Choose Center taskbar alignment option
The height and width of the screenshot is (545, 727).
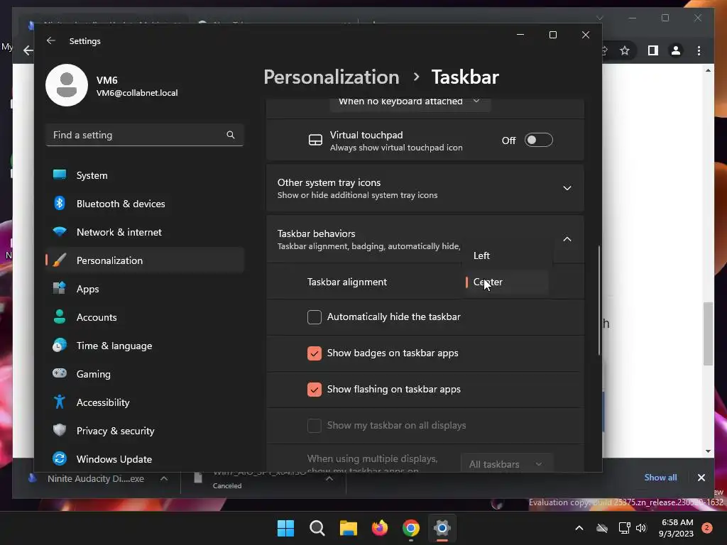pos(507,282)
